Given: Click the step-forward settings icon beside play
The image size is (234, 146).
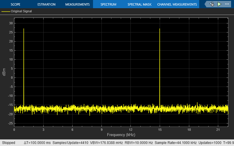Looking at the screenshot, I should [x=212, y=4].
